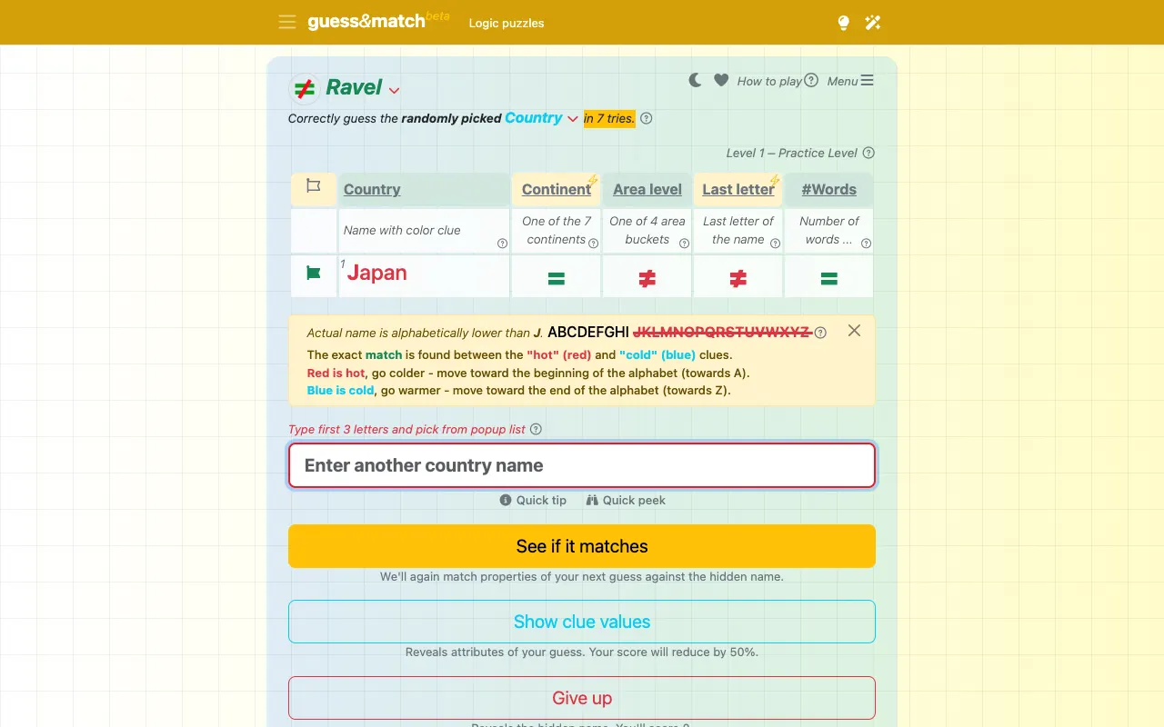Click the help icon under #Words column
This screenshot has height=727, width=1164.
click(866, 244)
